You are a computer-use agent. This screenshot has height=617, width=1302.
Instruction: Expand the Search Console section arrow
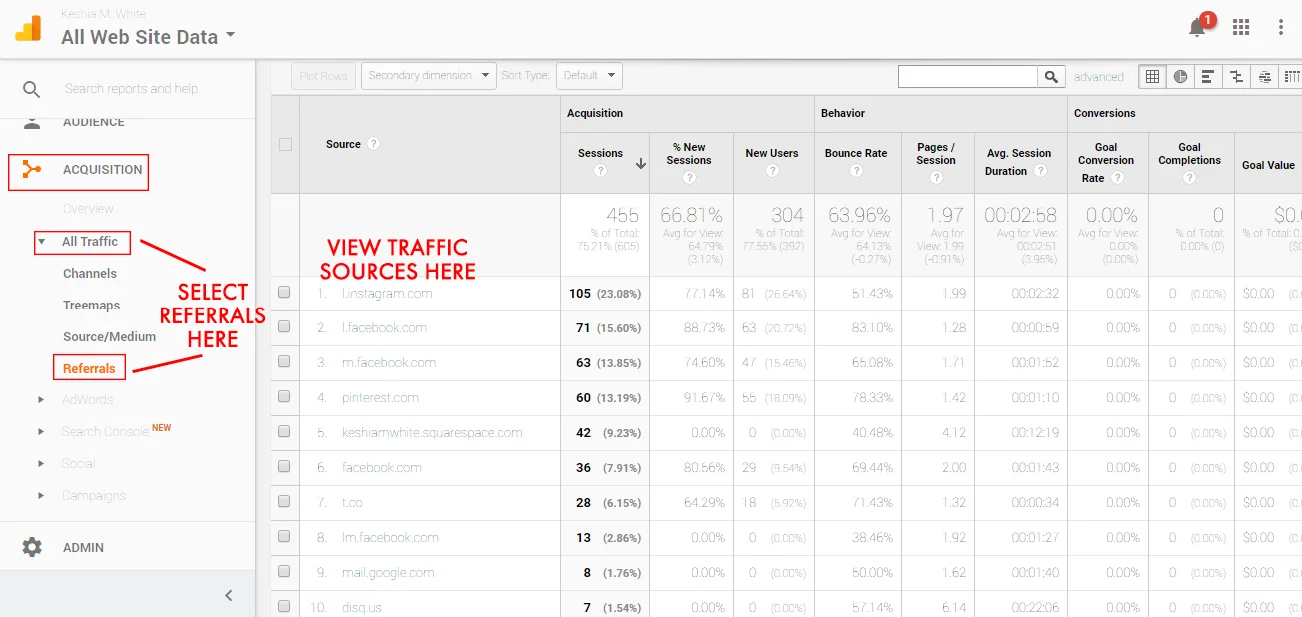(42, 432)
